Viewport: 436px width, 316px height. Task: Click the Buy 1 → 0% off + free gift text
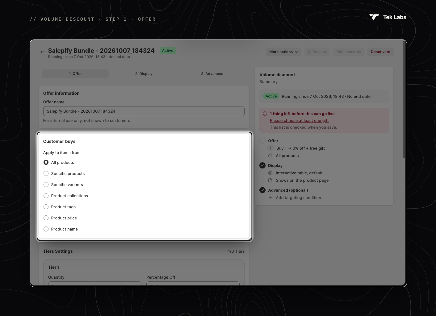coord(300,148)
